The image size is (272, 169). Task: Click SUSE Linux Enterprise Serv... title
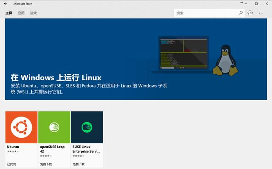[x=86, y=149]
